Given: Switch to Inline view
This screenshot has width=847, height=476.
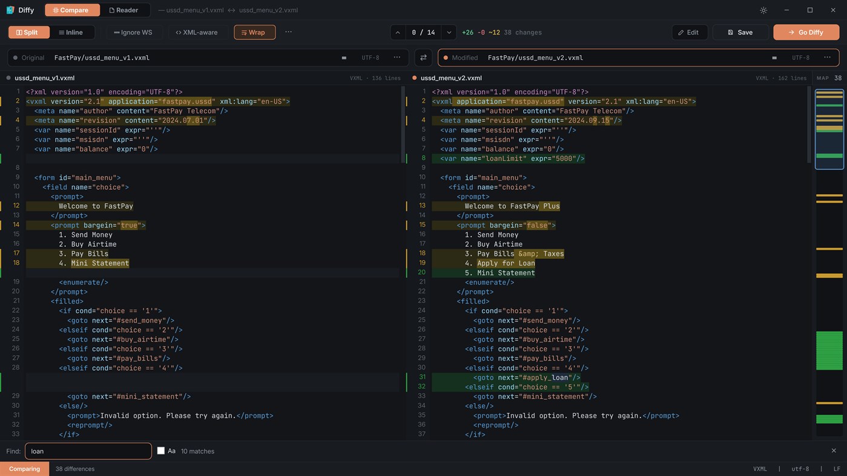Looking at the screenshot, I should click(x=72, y=33).
